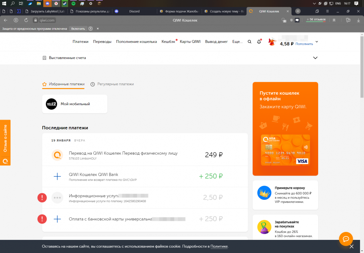Open Пополнение кошелька
The height and width of the screenshot is (253, 364).
pos(136,41)
